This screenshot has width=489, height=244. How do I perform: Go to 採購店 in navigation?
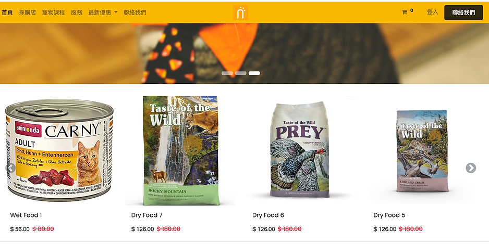tap(28, 12)
